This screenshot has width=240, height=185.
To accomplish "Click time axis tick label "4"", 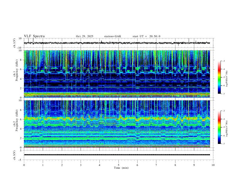I will pyautogui.click(x=99, y=165).
